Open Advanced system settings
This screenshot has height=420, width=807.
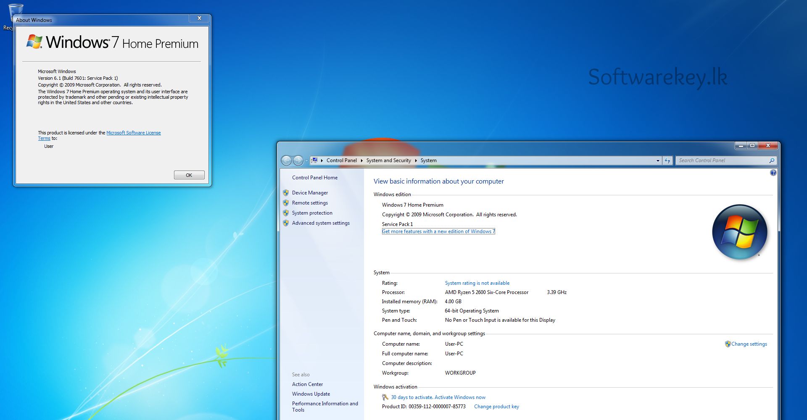pyautogui.click(x=320, y=223)
